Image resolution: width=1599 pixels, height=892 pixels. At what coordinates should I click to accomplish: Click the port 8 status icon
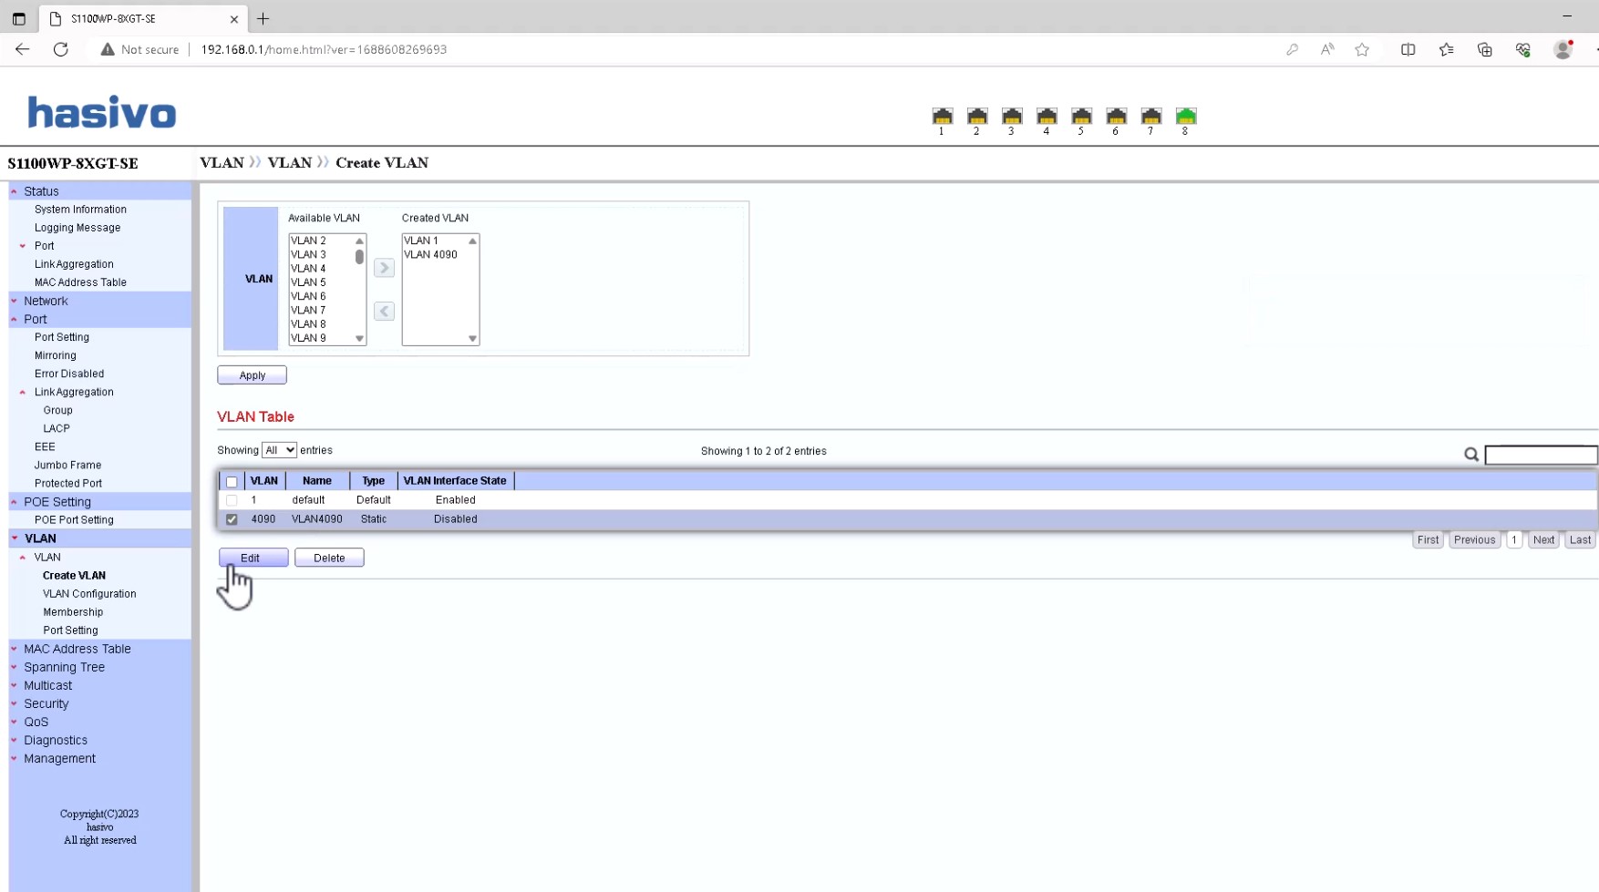1185,116
